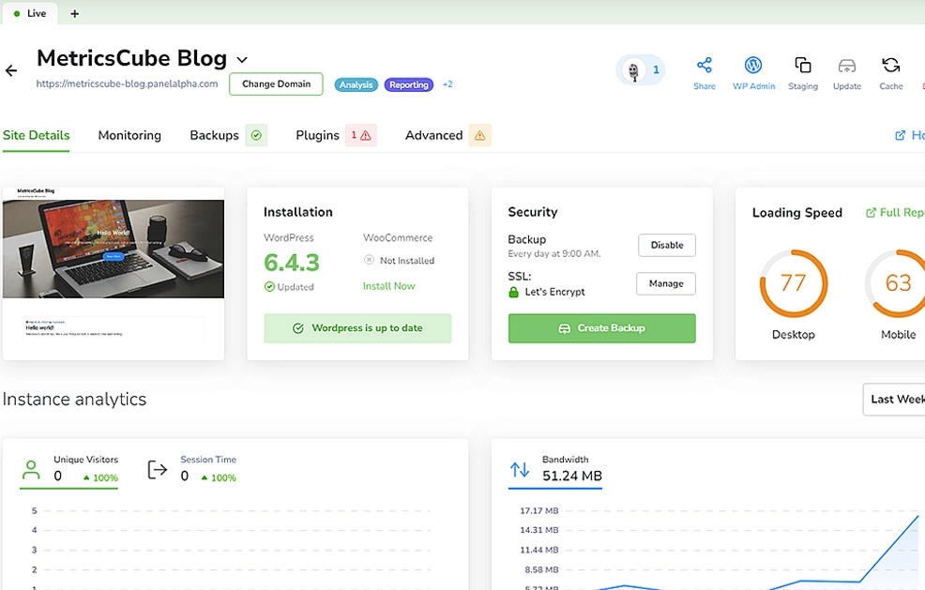Open the Advanced tab
The height and width of the screenshot is (590, 925).
point(433,135)
